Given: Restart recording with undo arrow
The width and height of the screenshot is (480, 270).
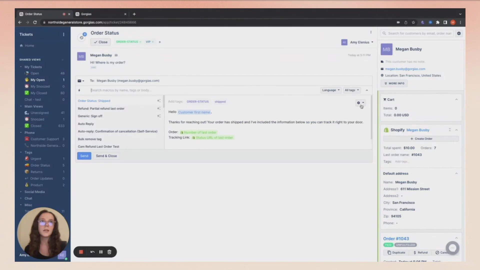Looking at the screenshot, I should tap(92, 252).
